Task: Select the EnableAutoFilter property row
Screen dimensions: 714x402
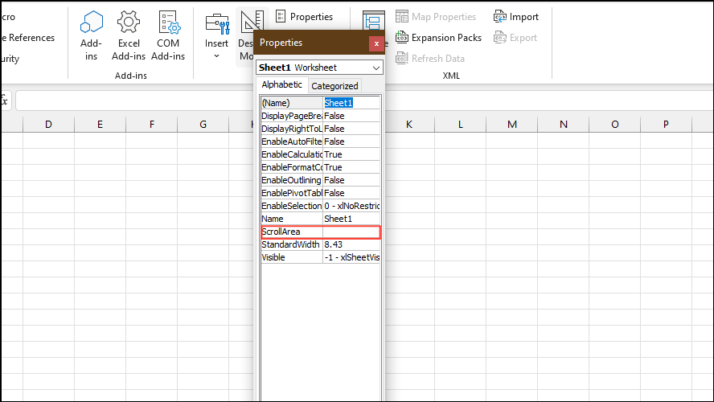Action: click(321, 142)
